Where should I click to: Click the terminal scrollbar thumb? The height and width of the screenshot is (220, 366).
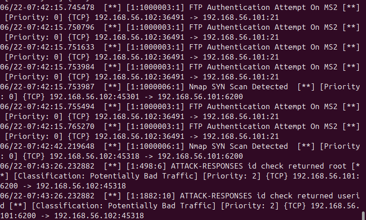pos(363,215)
